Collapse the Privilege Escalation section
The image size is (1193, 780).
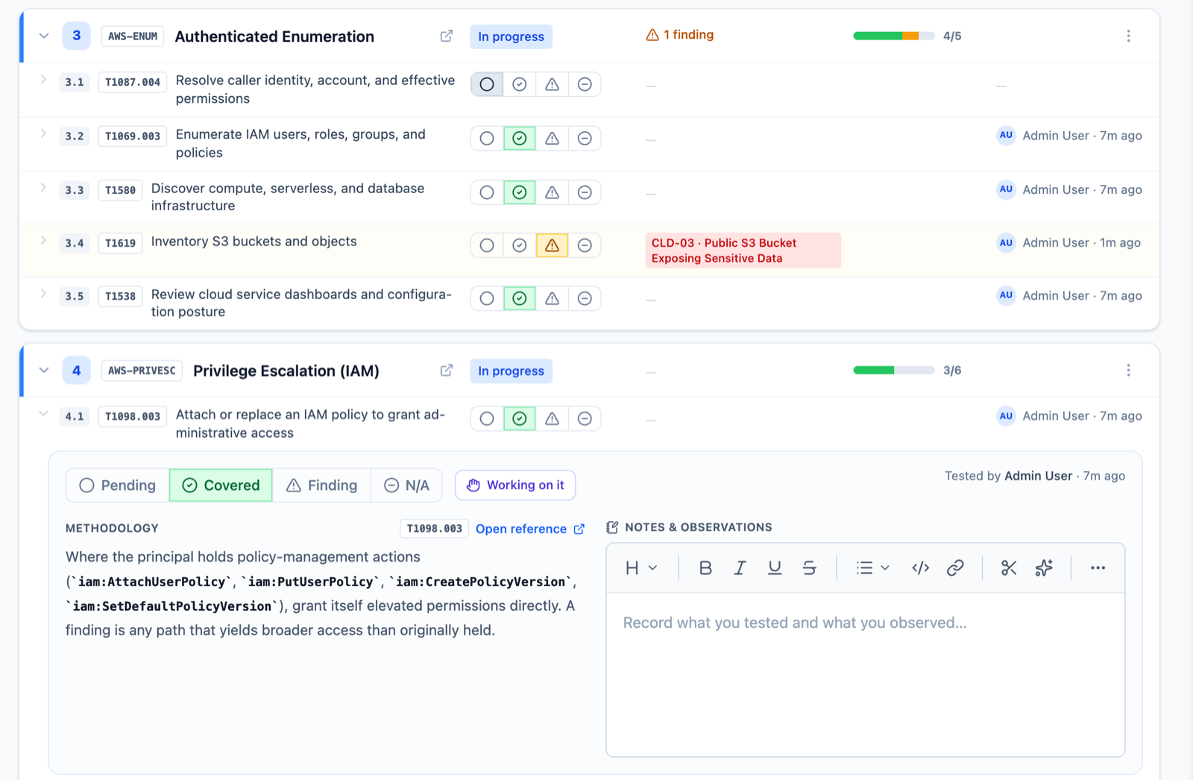(x=44, y=370)
